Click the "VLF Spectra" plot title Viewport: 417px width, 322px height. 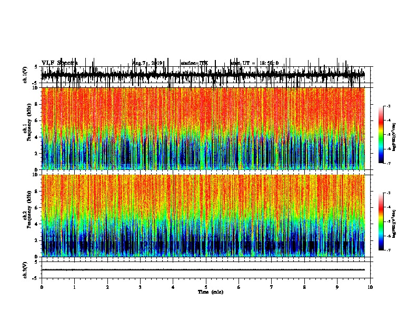(x=59, y=63)
